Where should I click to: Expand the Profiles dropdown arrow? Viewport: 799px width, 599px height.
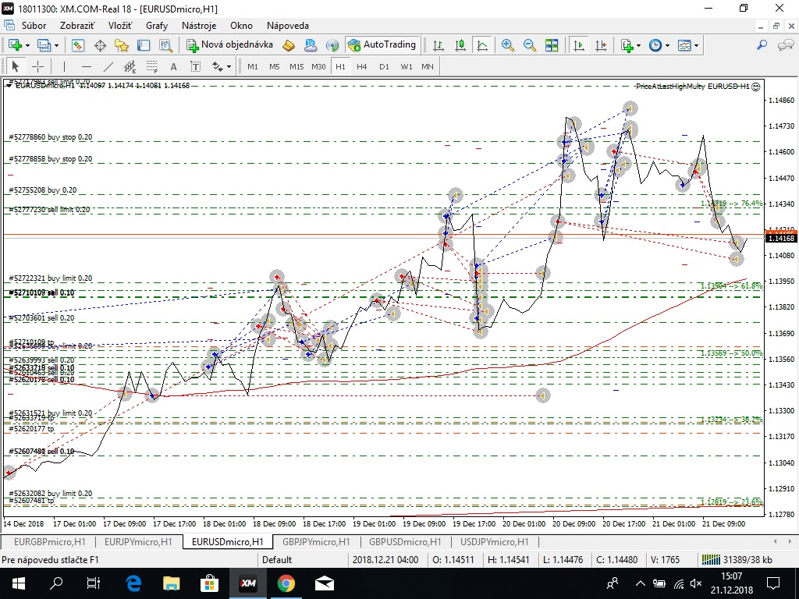click(56, 45)
